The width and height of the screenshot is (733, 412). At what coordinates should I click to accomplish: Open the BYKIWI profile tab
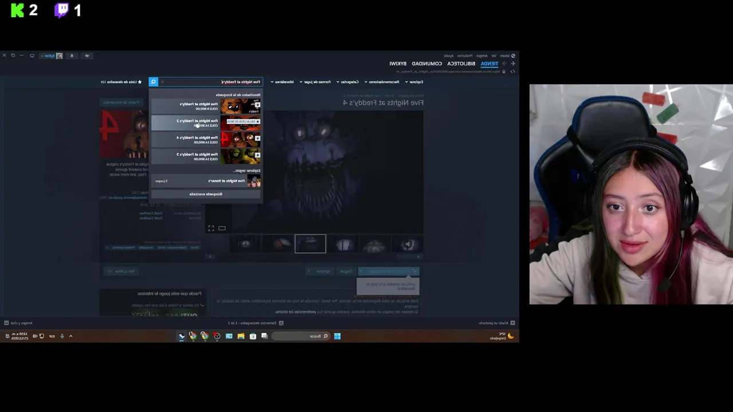pyautogui.click(x=398, y=64)
